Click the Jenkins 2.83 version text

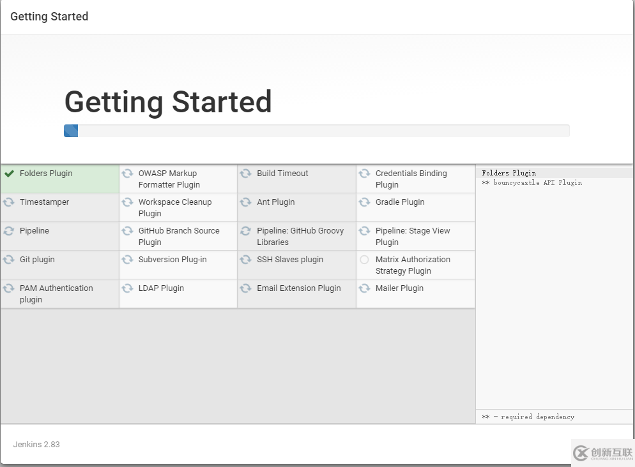(36, 444)
